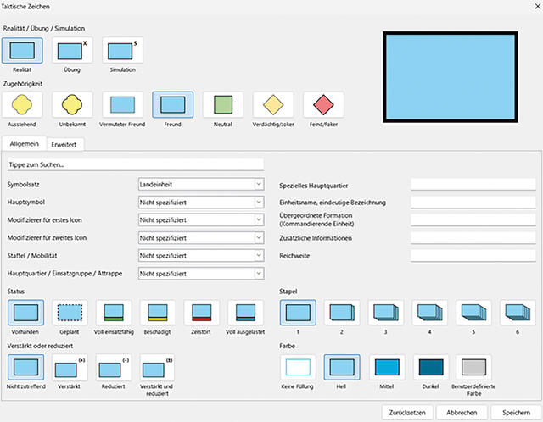Select the Verstärkt (+) option
The width and height of the screenshot is (543, 422).
click(x=70, y=367)
